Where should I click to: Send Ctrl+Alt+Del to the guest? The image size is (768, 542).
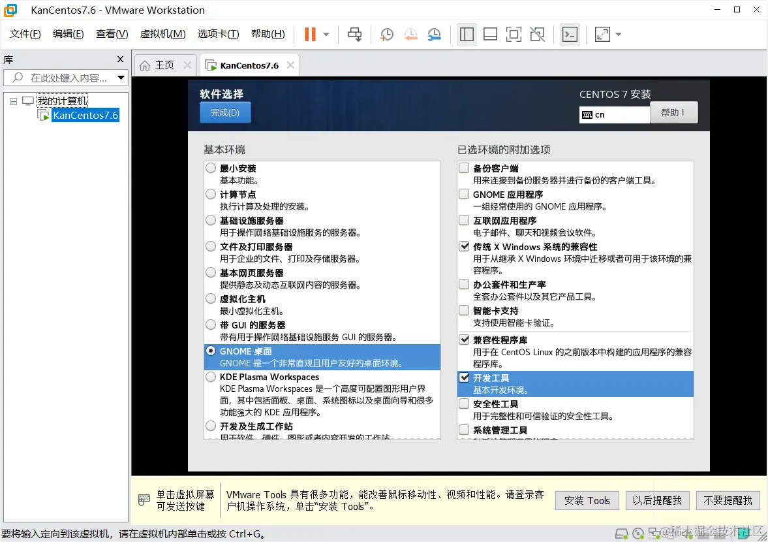point(354,34)
